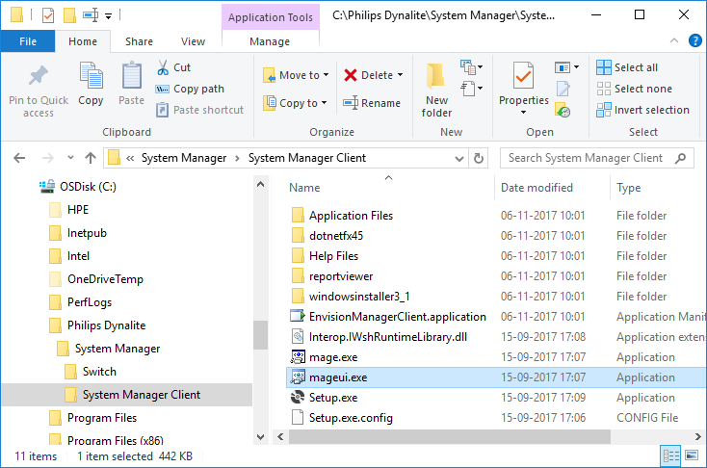Expand the Move to dropdown
707x468 pixels.
(326, 75)
